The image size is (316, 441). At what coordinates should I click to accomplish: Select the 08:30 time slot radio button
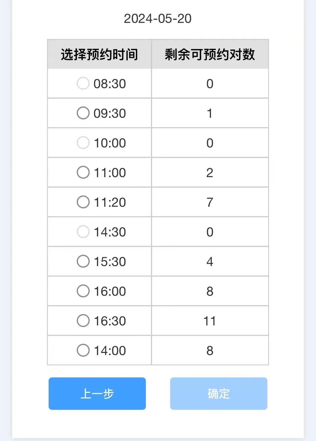[83, 83]
